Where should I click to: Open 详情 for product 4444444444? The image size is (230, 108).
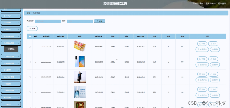coord(202,90)
